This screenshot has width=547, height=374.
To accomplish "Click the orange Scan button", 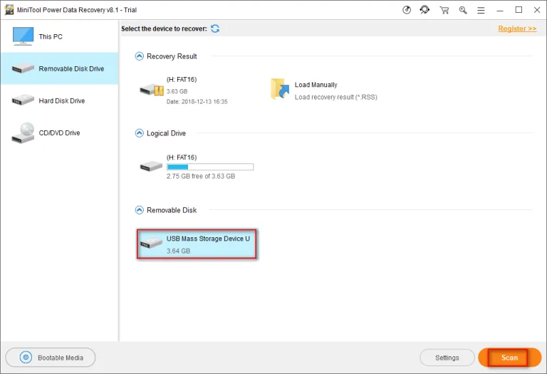I will click(509, 358).
